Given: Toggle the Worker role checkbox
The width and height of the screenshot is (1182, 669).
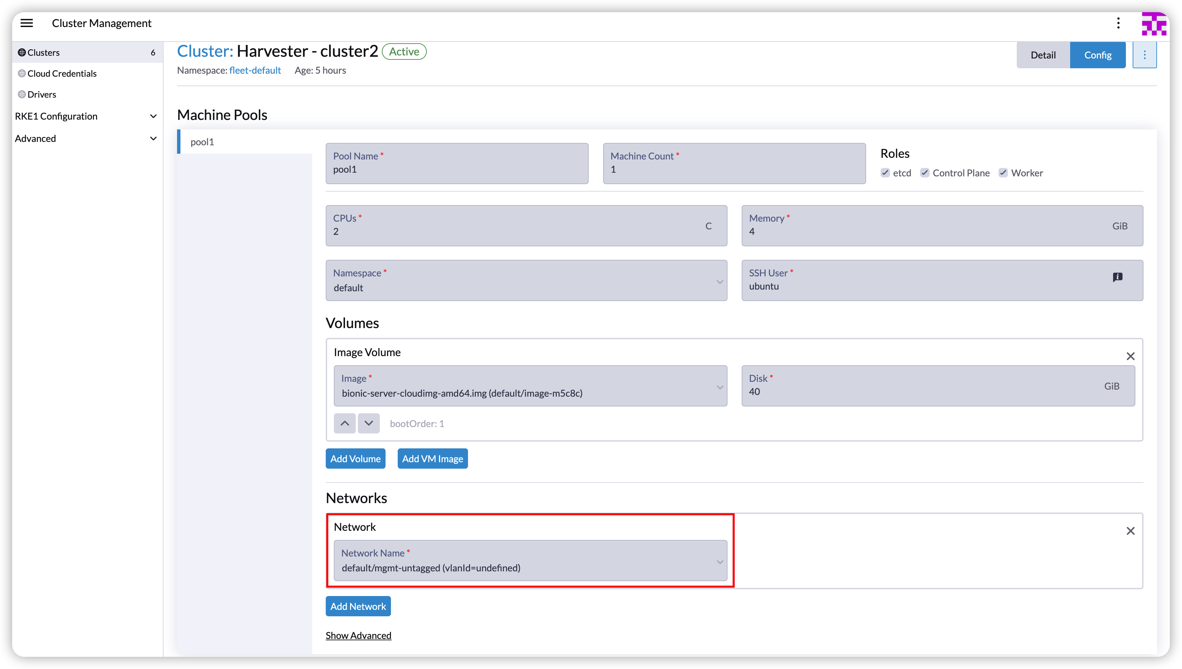Looking at the screenshot, I should [x=1003, y=173].
